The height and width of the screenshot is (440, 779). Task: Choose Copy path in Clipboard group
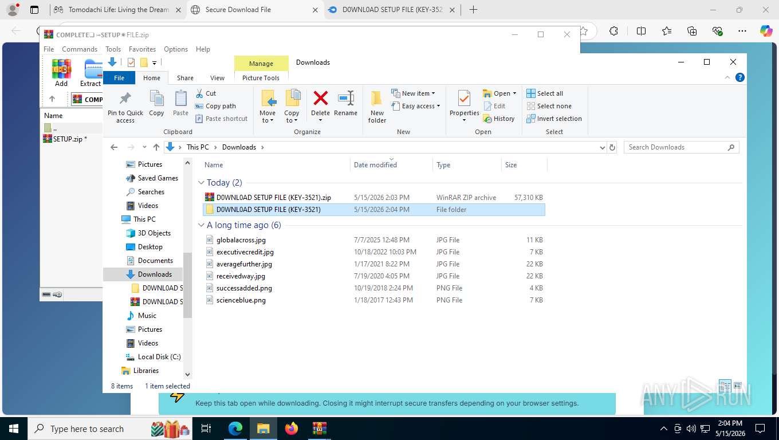215,106
